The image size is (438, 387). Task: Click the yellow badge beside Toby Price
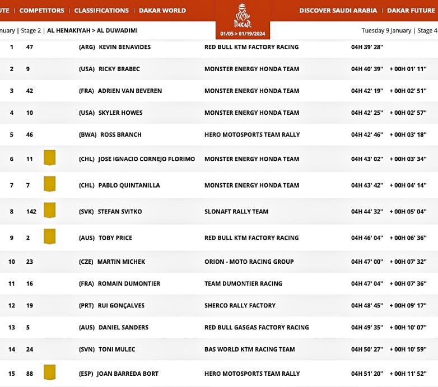50,237
